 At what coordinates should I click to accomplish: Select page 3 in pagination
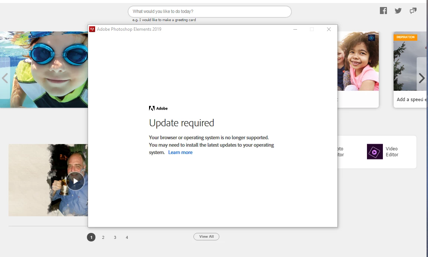[115, 237]
